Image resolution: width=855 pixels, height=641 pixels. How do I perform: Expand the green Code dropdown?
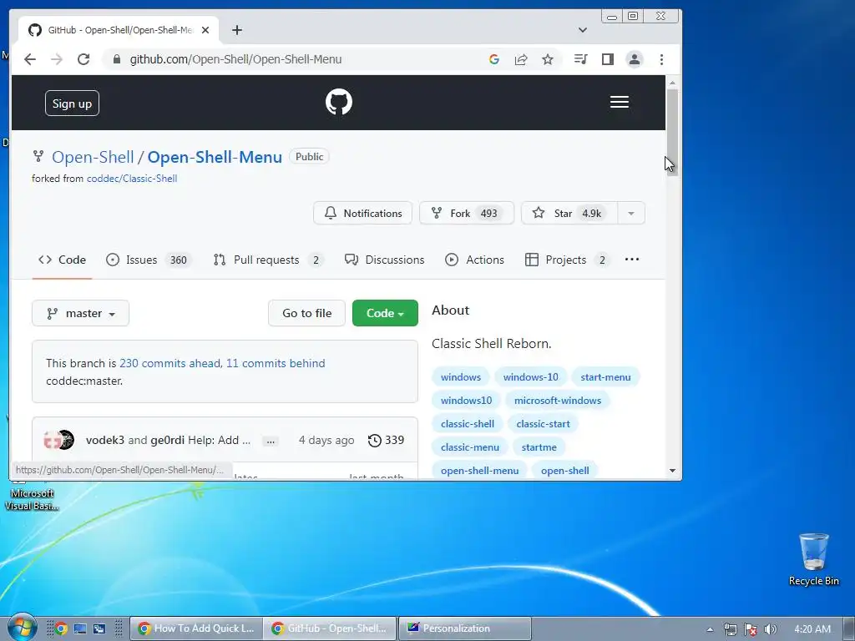coord(385,314)
